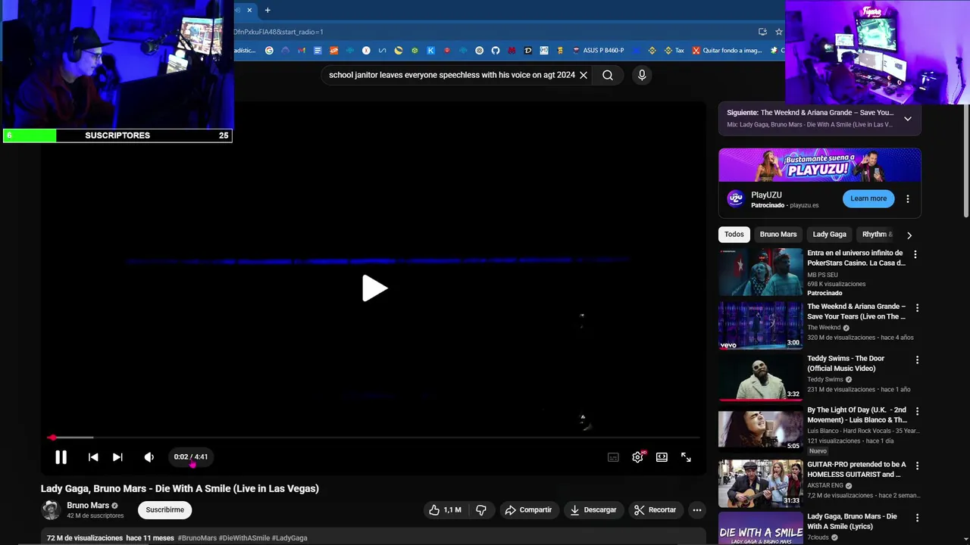Open the PlayUZU ad banner image
The width and height of the screenshot is (970, 545).
[x=820, y=165]
